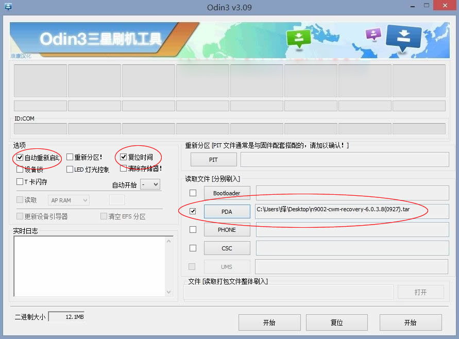The height and width of the screenshot is (339, 459).
Task: Tick the checkbox next to CSC
Action: (x=193, y=248)
